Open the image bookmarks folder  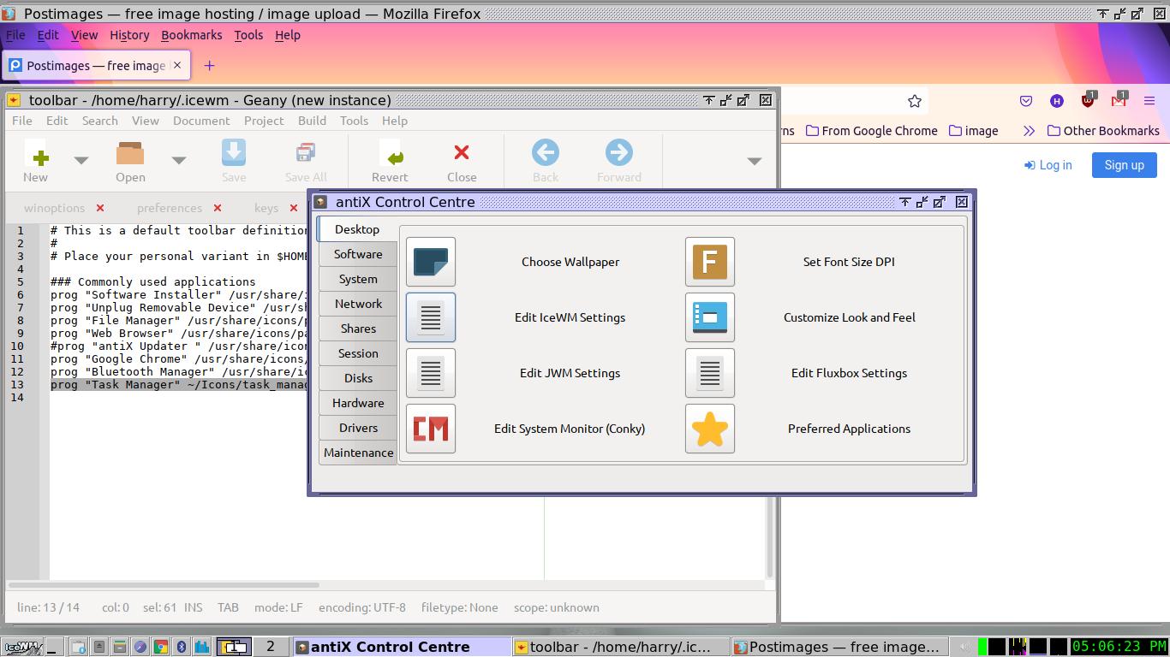point(973,131)
